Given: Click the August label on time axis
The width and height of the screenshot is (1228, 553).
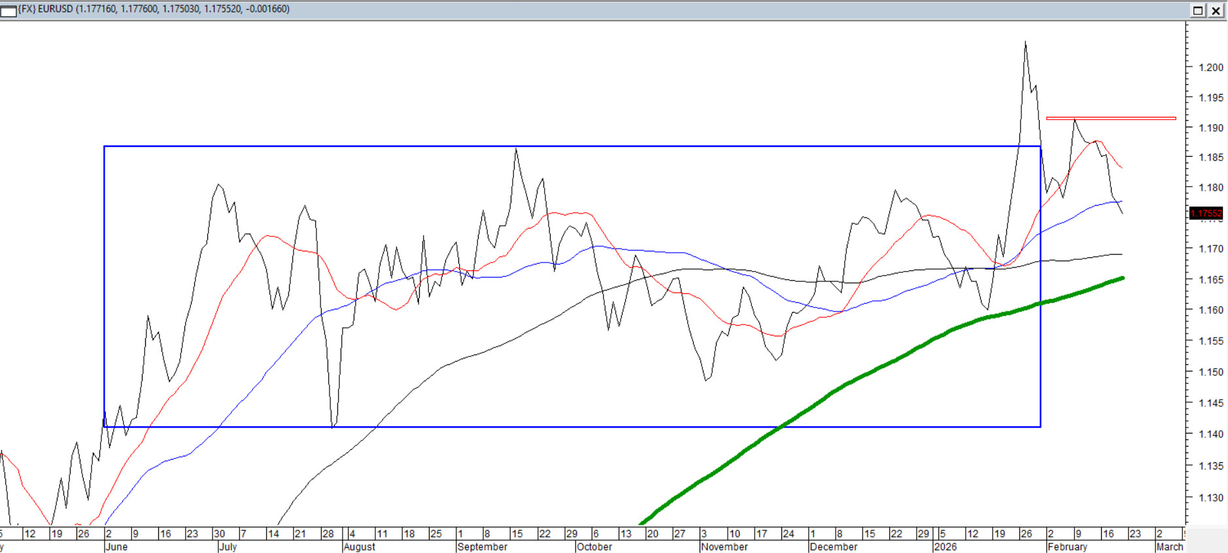Looking at the screenshot, I should click(x=360, y=547).
